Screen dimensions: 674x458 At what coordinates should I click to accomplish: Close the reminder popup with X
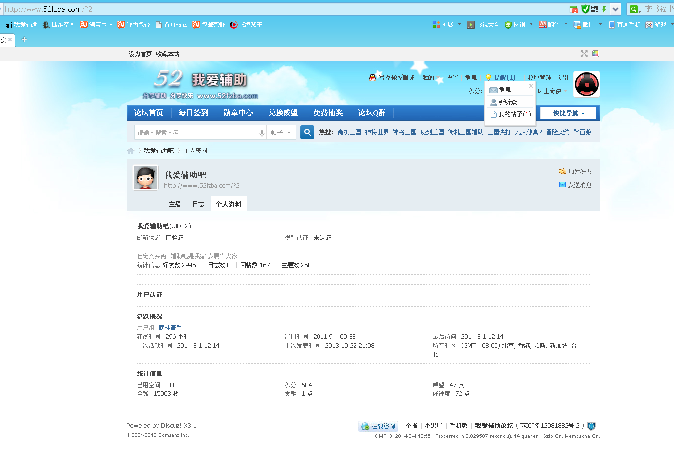[x=531, y=86]
